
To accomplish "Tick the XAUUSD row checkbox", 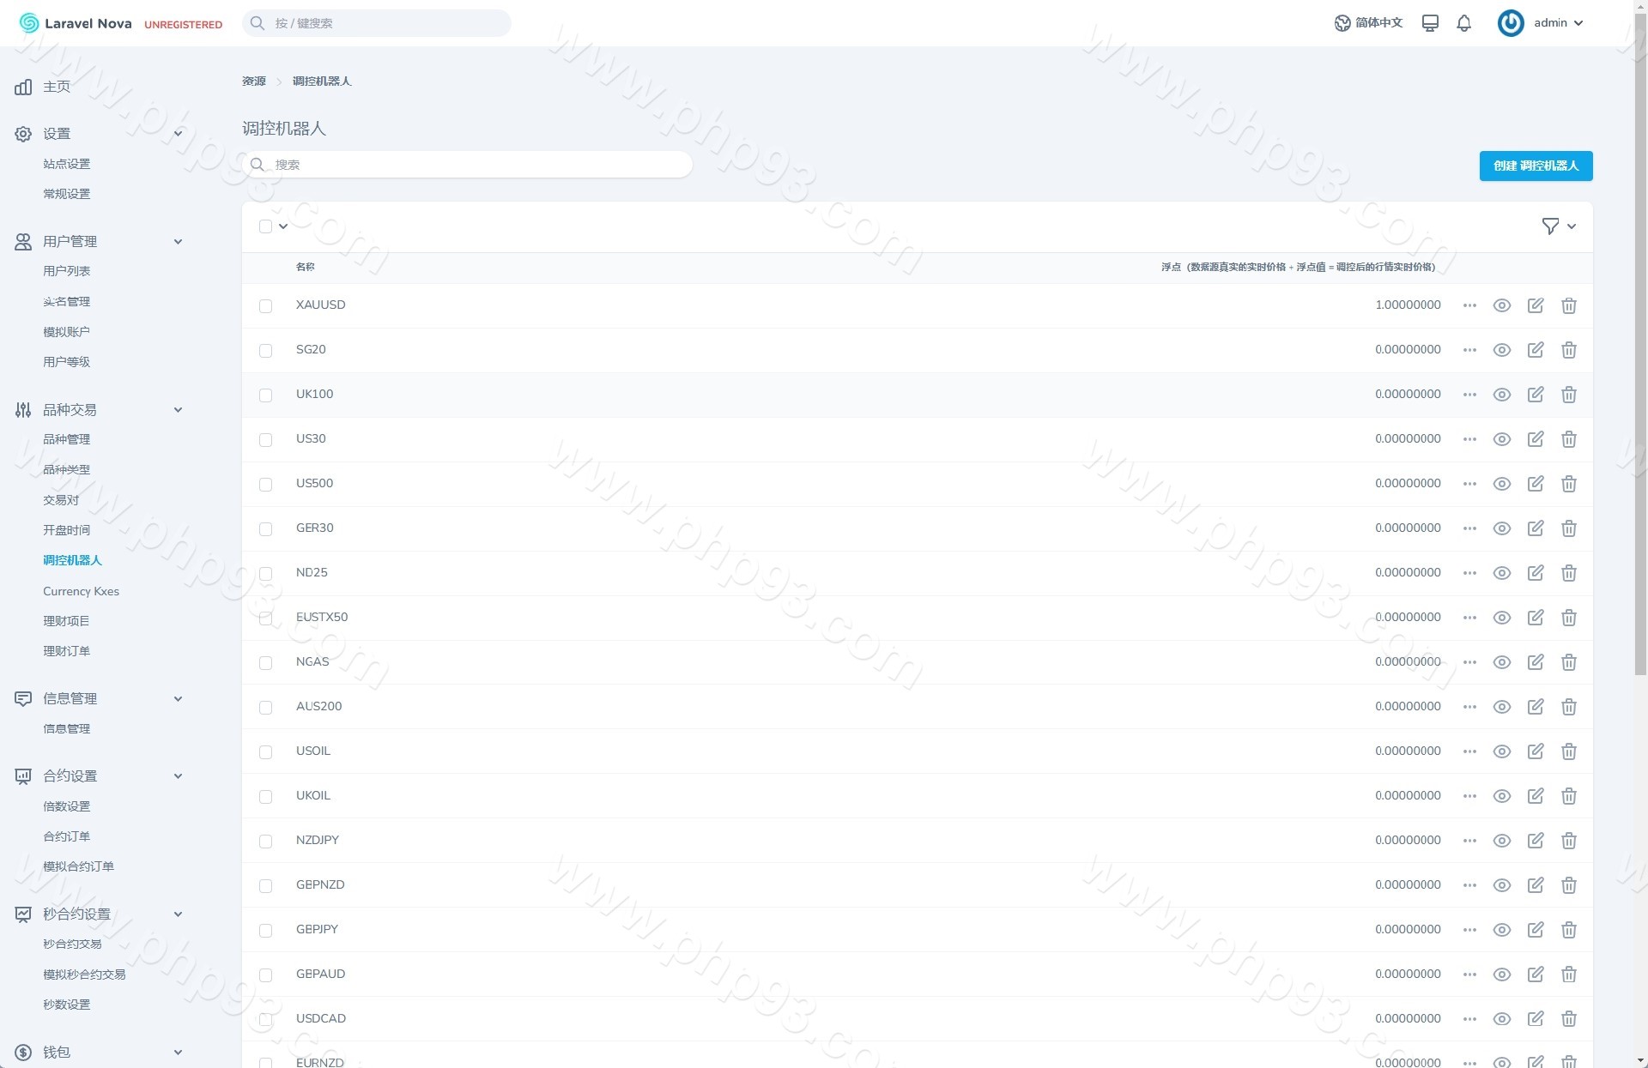I will coord(265,306).
